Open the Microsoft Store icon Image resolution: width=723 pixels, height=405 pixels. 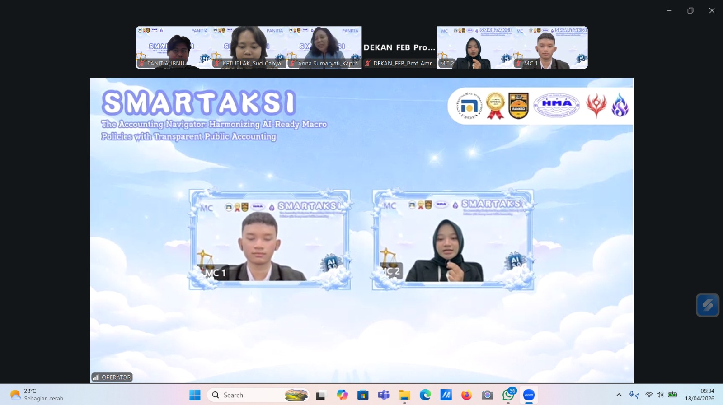[x=363, y=395]
